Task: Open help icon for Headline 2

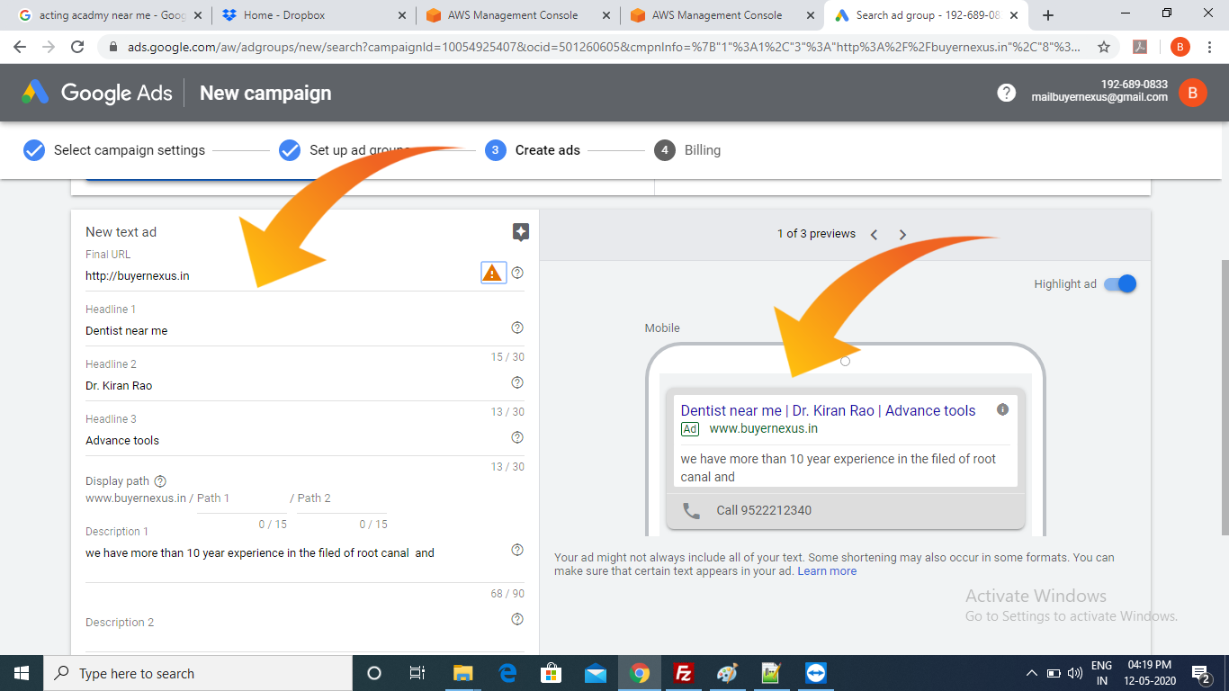Action: tap(517, 382)
